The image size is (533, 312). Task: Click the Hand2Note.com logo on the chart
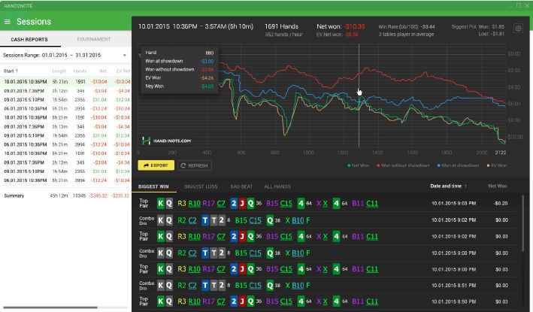(x=166, y=140)
